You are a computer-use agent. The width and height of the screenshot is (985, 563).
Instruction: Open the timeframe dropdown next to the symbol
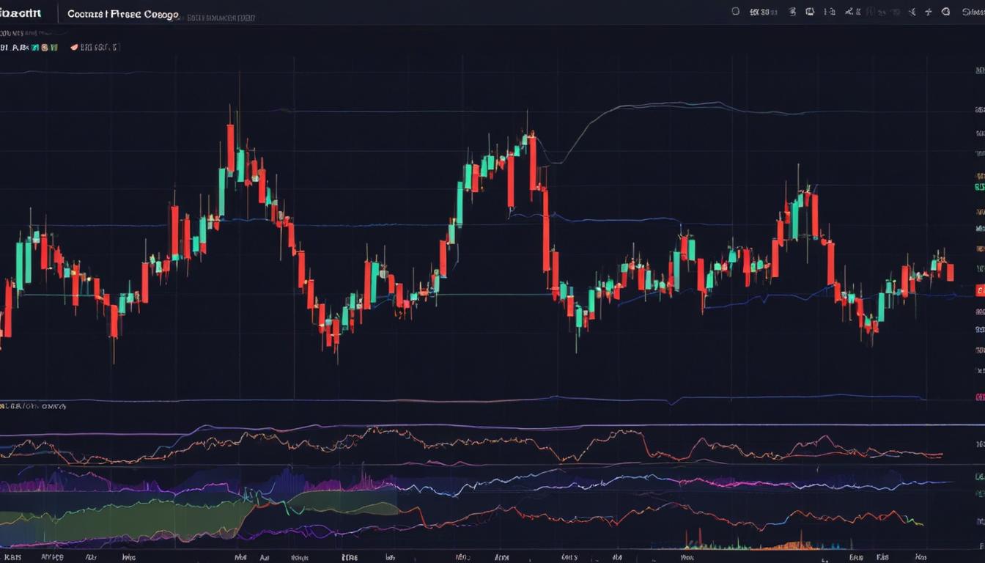click(x=766, y=12)
